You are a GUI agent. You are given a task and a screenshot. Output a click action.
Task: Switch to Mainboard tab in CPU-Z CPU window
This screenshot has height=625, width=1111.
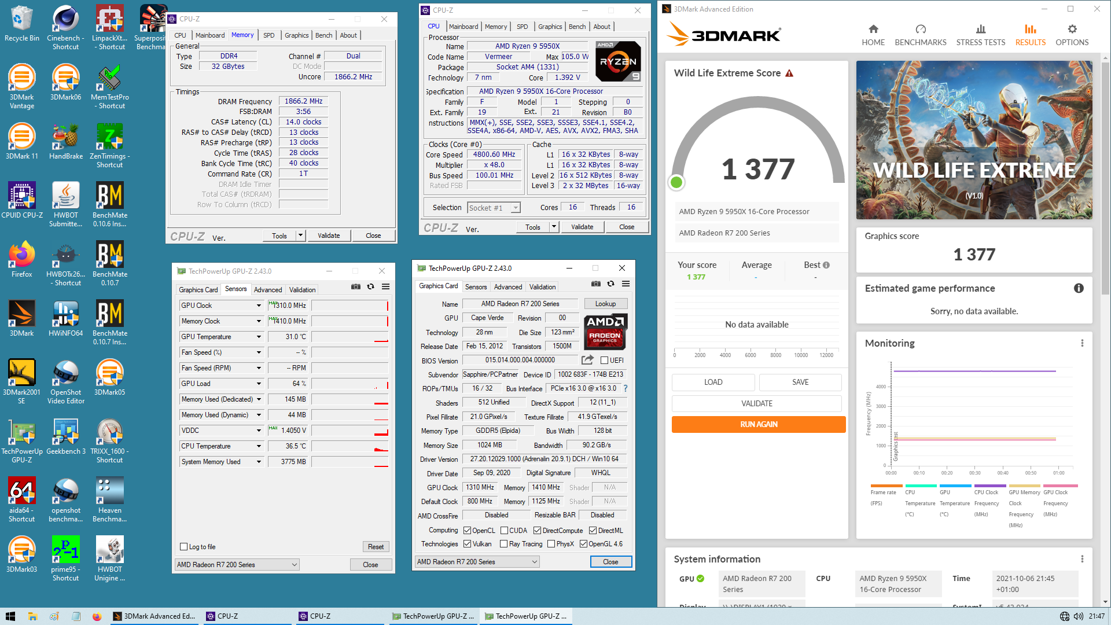(463, 27)
